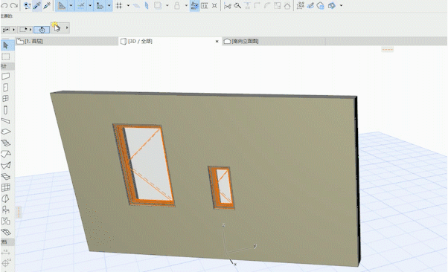448x272 pixels.
Task: Open the Guide Lines options dropdown
Action: tap(71, 5)
